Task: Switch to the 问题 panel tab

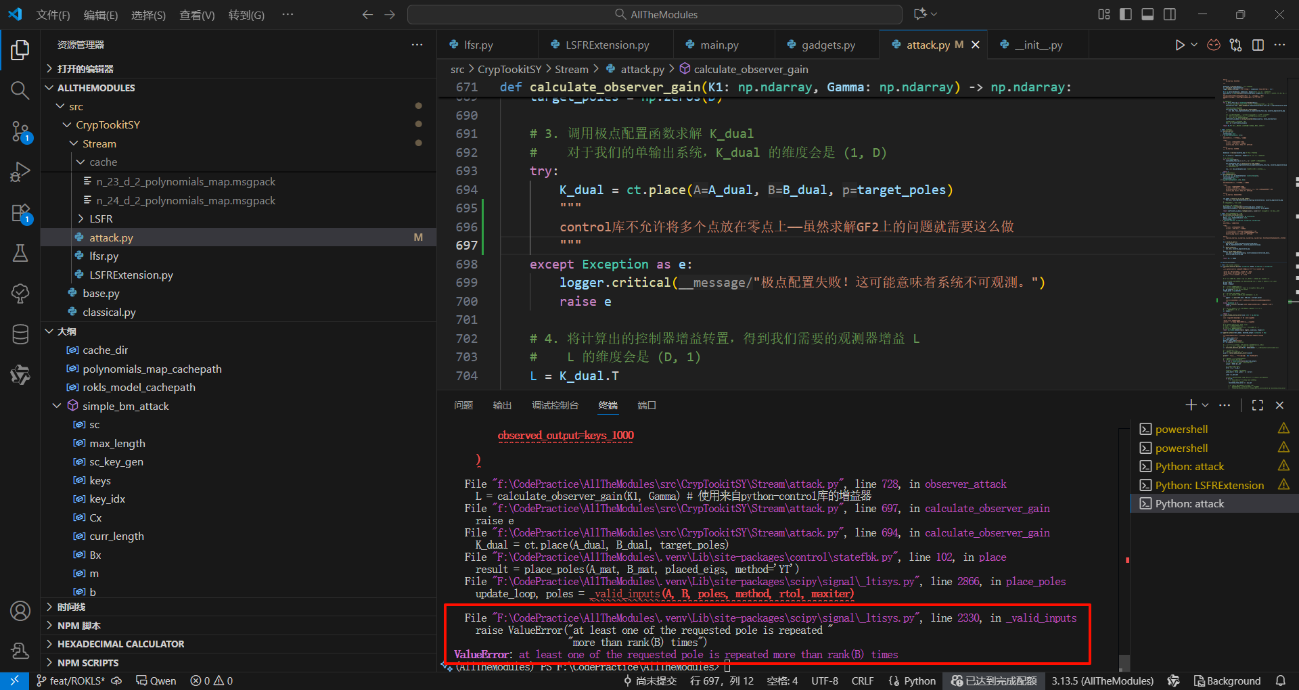Action: [463, 405]
